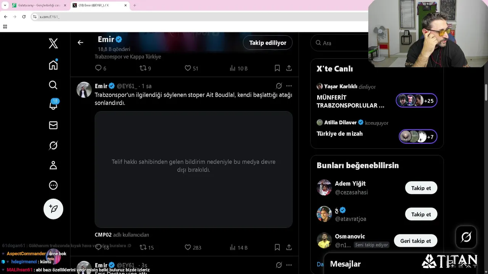Open the tab search dropdown arrow
Image resolution: width=488 pixels, height=274 pixels.
click(x=5, y=5)
